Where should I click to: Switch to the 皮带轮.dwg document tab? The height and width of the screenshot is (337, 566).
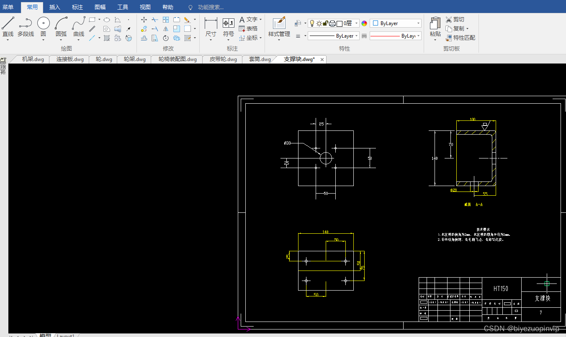click(223, 59)
